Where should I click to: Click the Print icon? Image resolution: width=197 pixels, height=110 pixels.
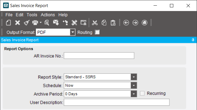coord(35,23)
